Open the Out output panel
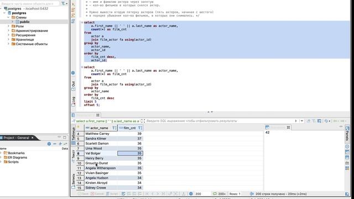This screenshot has height=199, width=354. point(73,86)
